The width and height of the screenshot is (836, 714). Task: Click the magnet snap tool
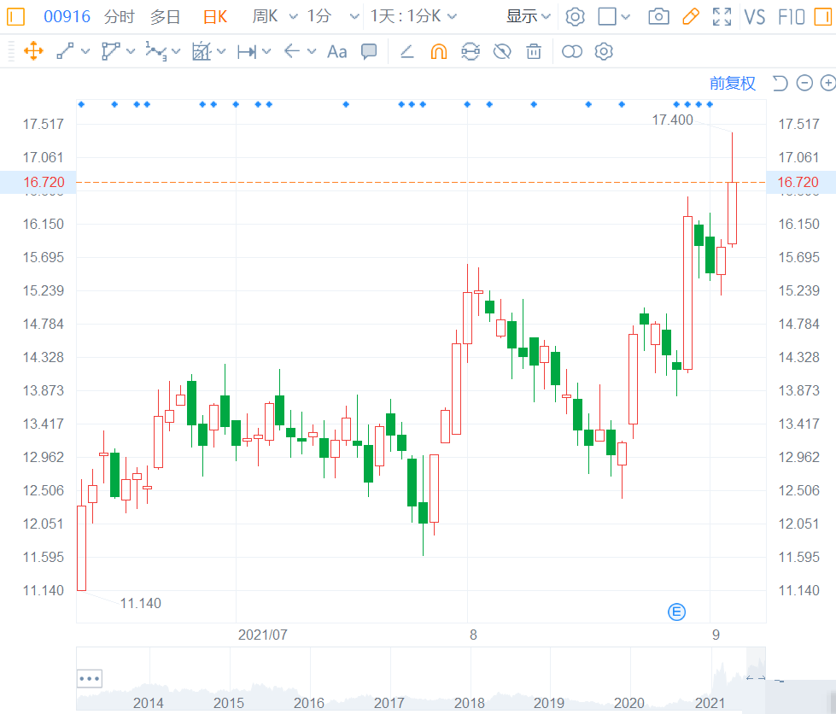438,52
